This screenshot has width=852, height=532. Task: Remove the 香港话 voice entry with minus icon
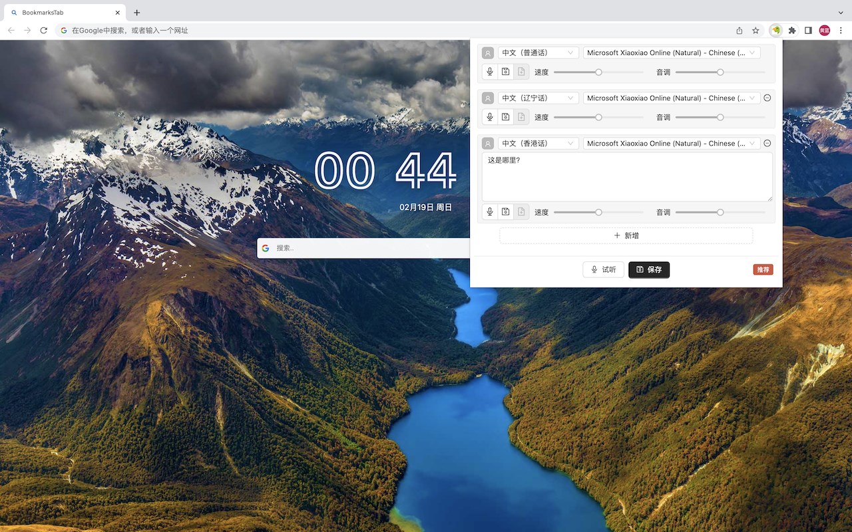[x=767, y=143]
